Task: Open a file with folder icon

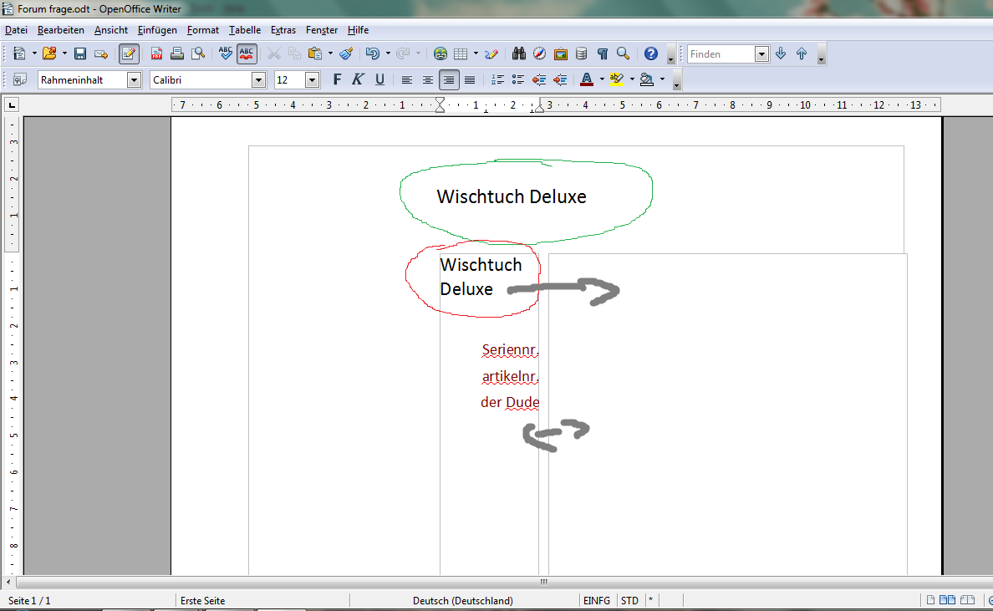Action: pos(48,53)
